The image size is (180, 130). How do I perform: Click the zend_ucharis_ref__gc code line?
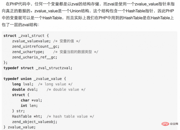pyautogui.click(x=35, y=57)
